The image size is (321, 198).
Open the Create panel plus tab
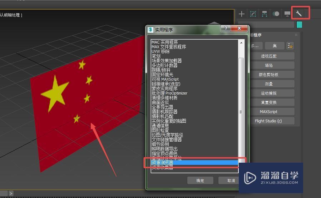pos(242,14)
